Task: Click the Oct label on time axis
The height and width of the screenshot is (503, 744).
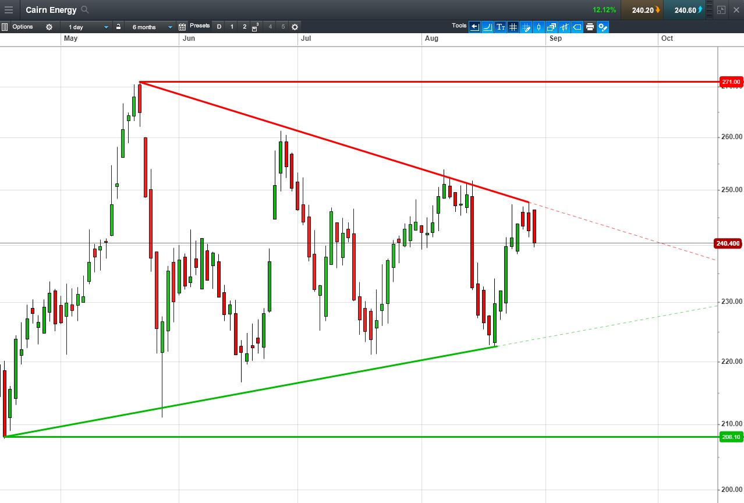Action: (x=667, y=38)
